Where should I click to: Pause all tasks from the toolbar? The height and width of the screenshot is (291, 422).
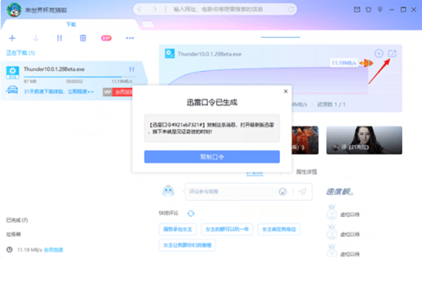60,38
